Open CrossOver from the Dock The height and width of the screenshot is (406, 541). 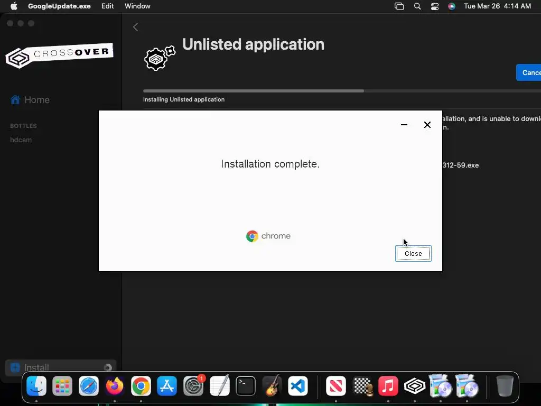tap(414, 386)
